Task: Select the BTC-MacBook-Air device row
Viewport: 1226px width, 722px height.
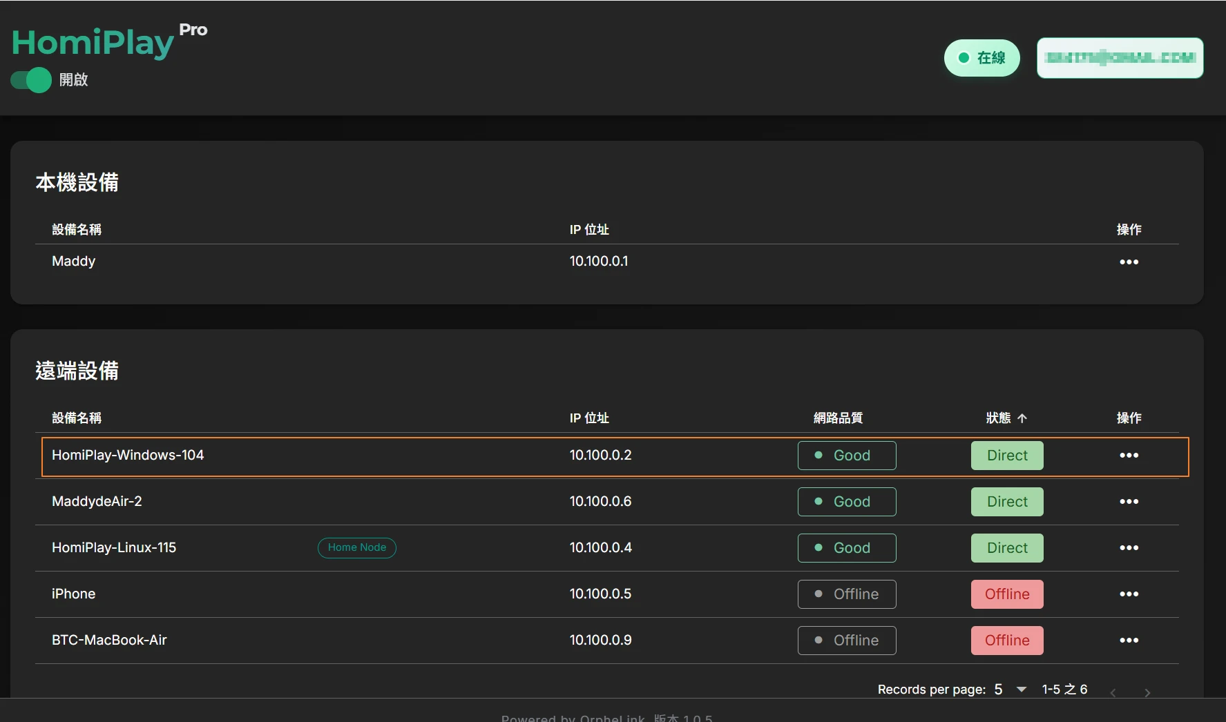Action: point(109,641)
